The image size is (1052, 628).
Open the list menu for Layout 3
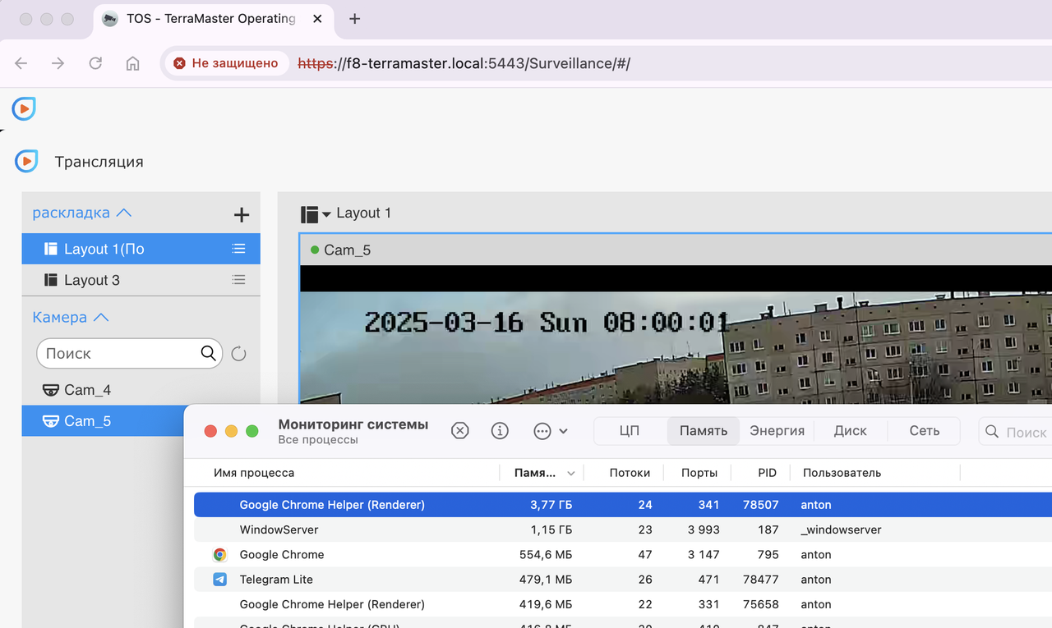point(238,280)
